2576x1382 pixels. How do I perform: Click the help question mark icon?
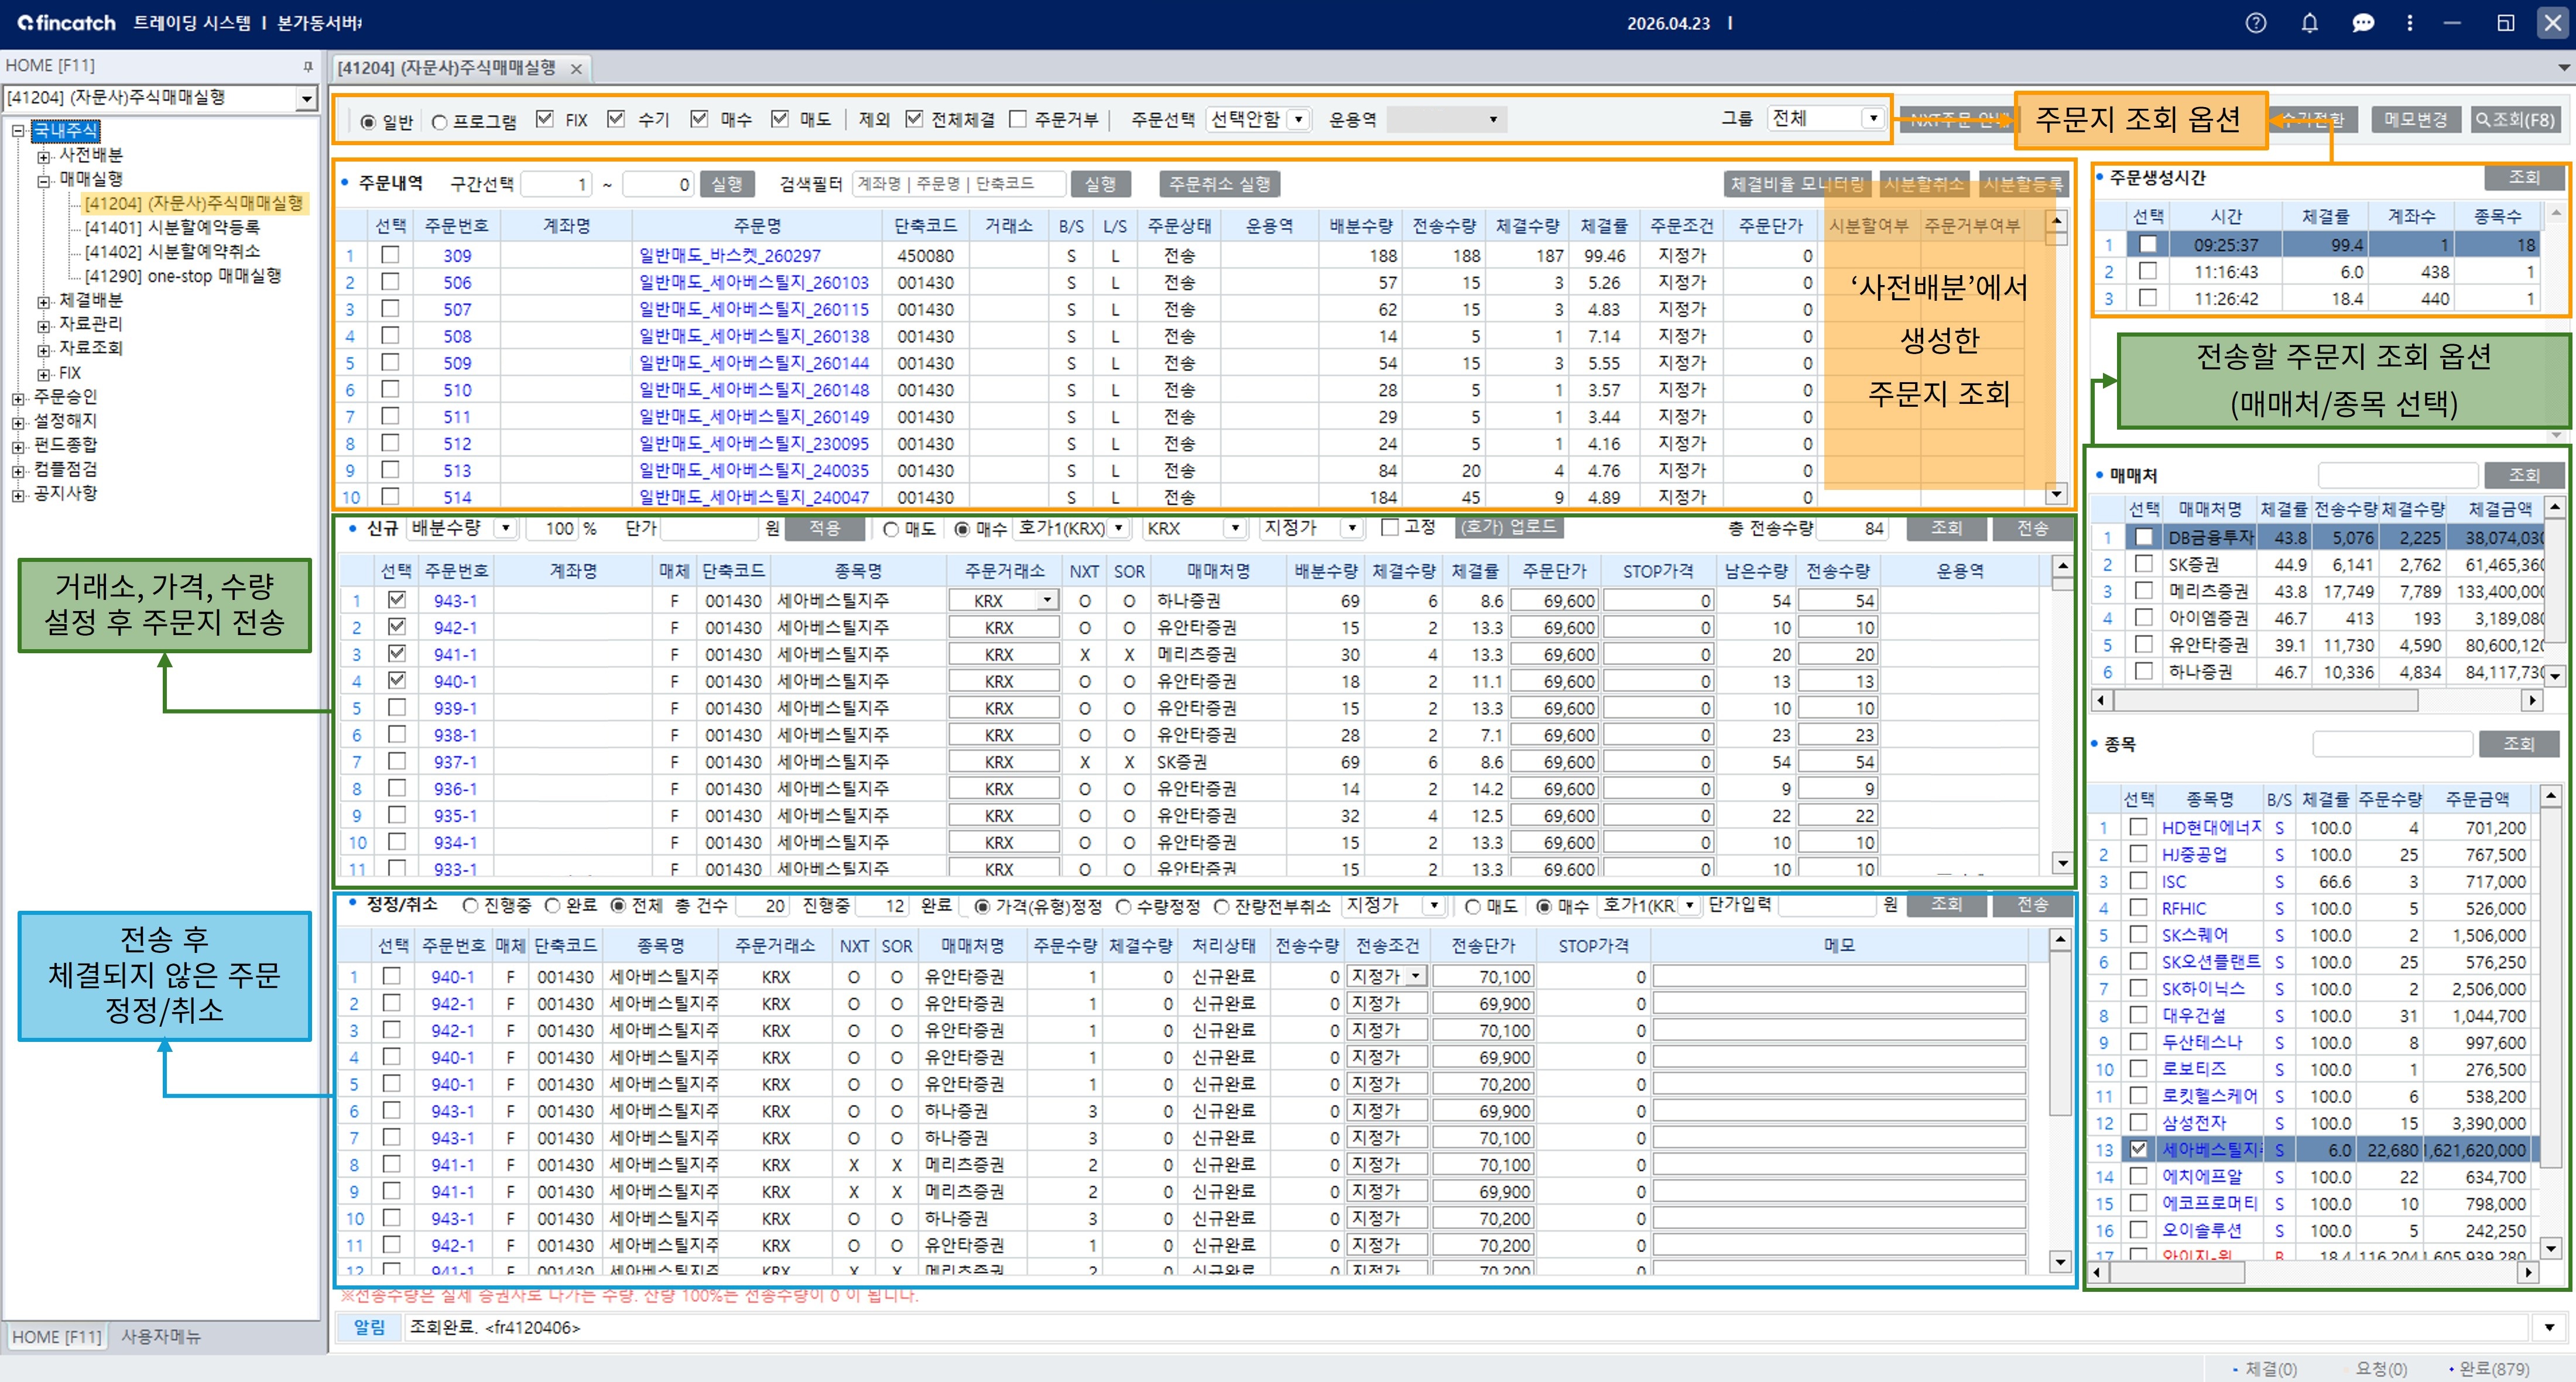(2256, 23)
